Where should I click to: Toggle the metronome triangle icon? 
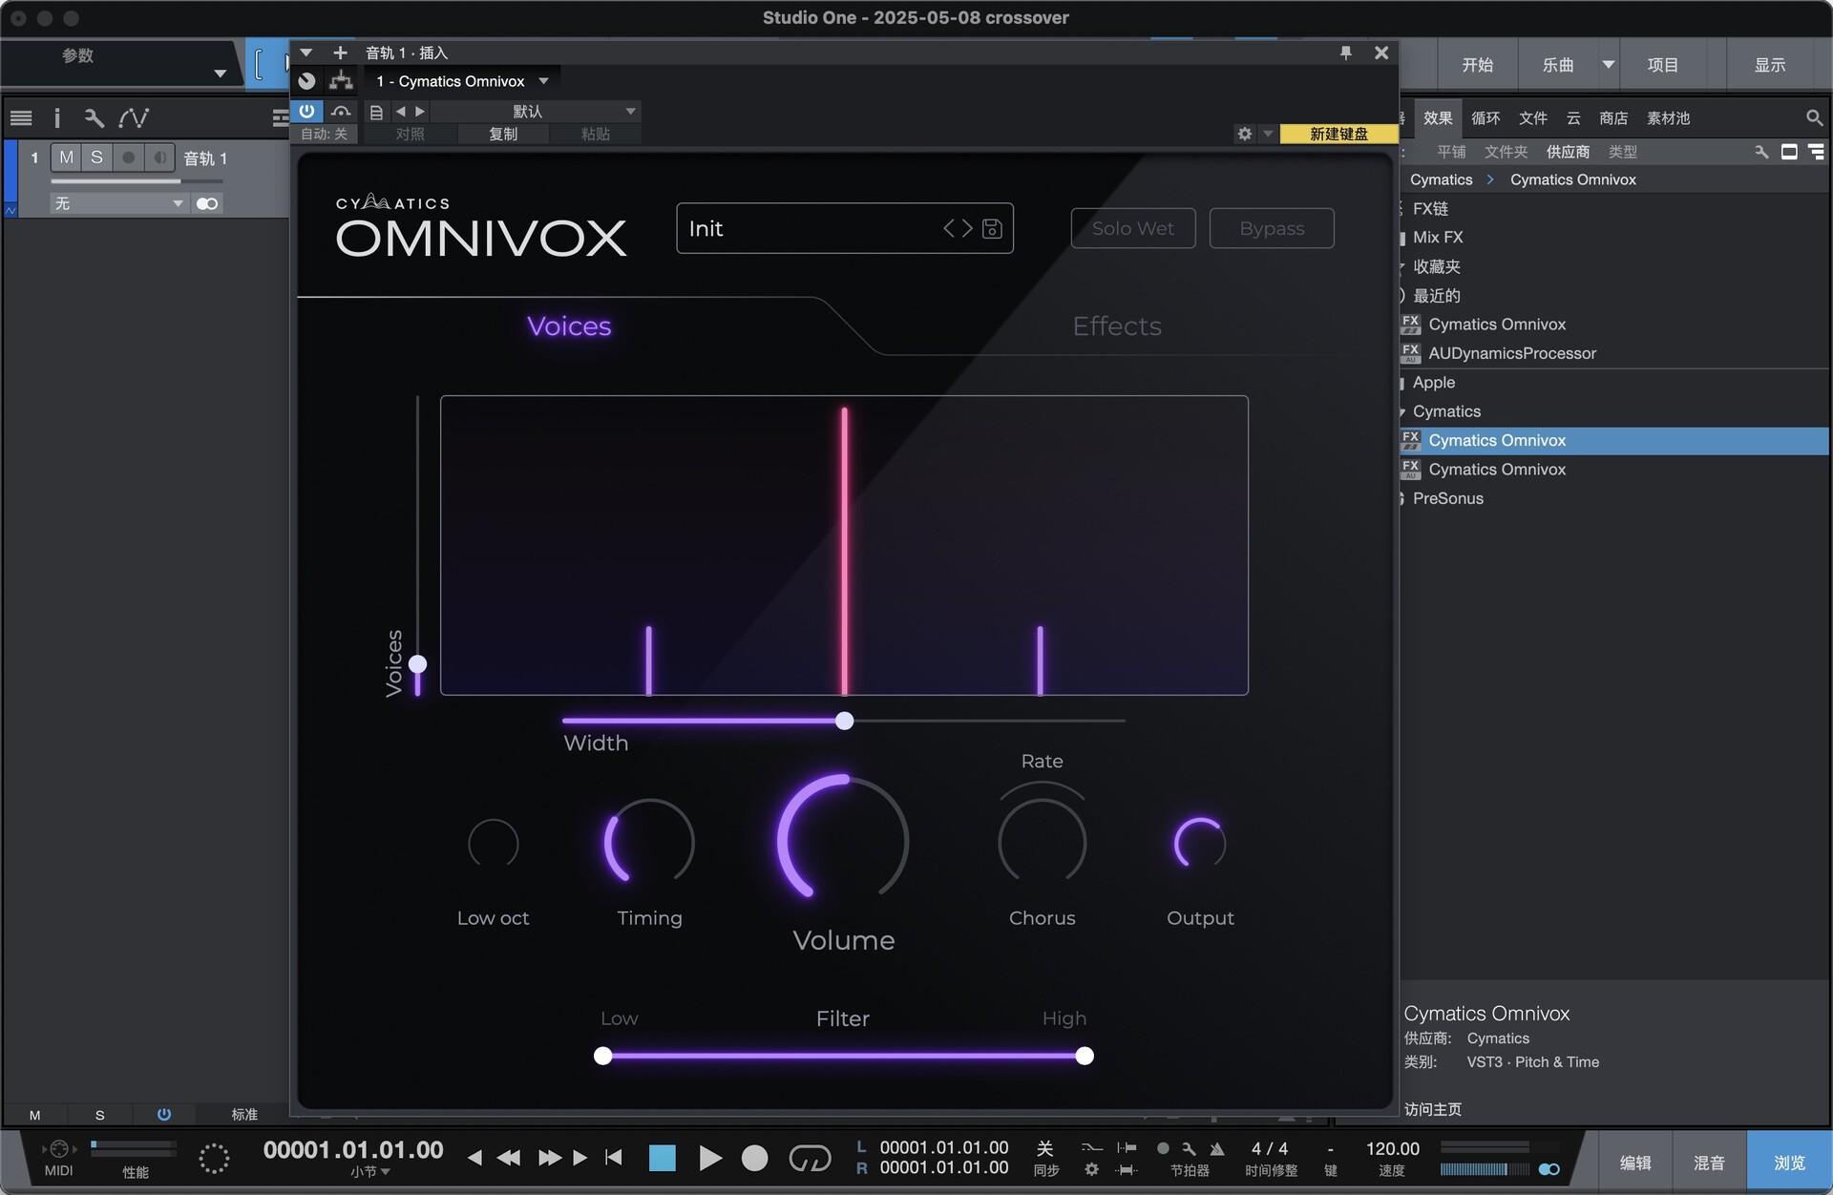(1216, 1148)
